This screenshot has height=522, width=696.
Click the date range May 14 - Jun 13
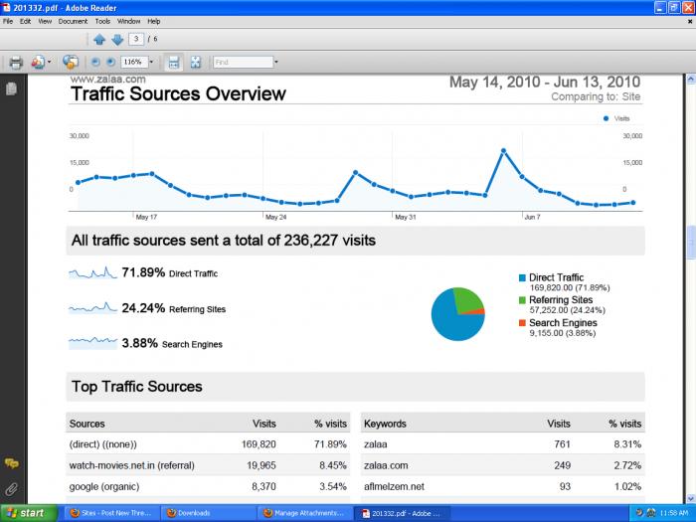coord(545,83)
